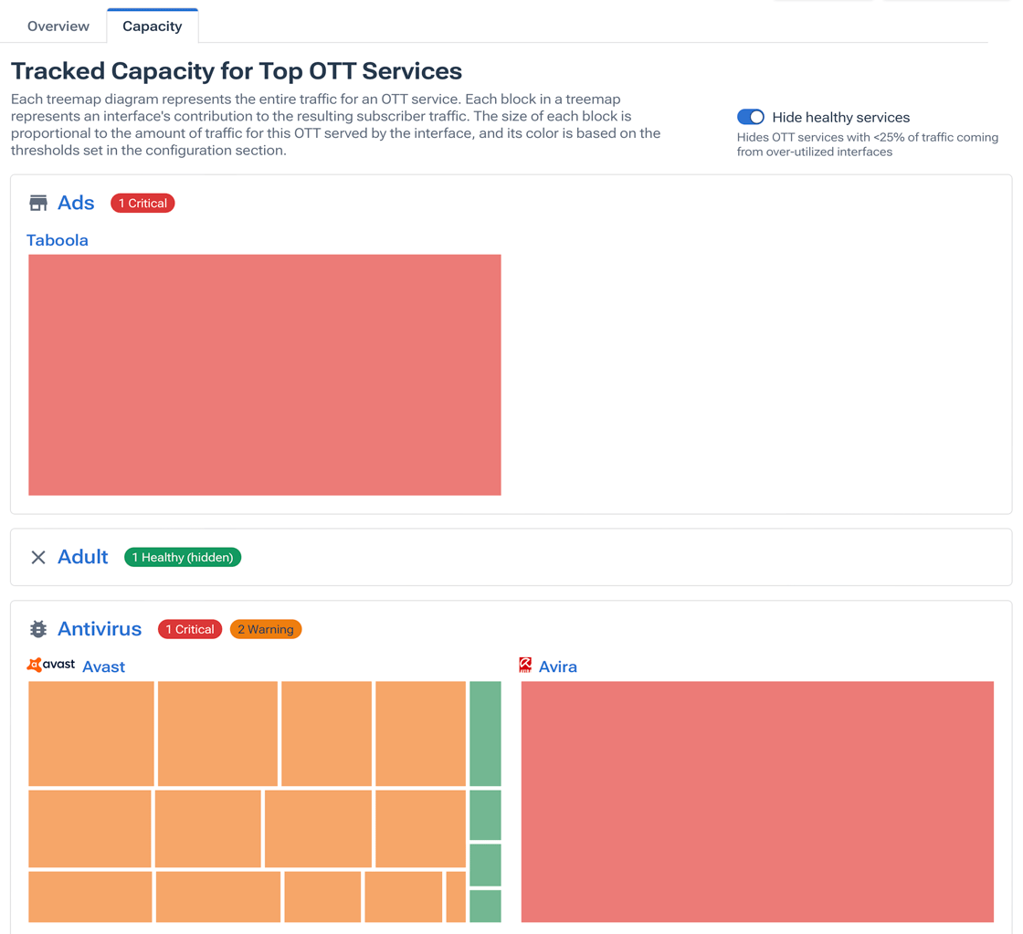This screenshot has width=1023, height=934.
Task: Click the storefront icon next to Ads
Action: [x=37, y=202]
